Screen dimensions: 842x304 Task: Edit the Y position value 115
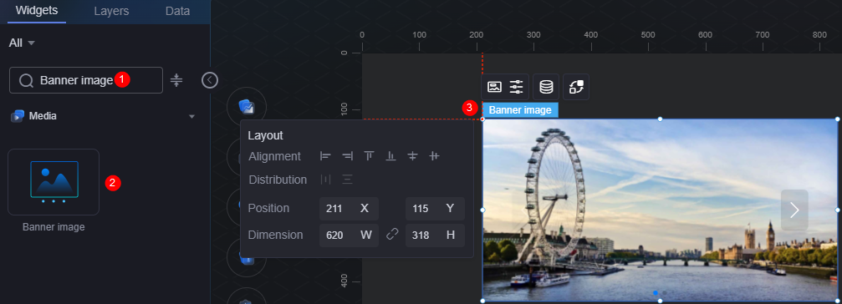(x=435, y=209)
